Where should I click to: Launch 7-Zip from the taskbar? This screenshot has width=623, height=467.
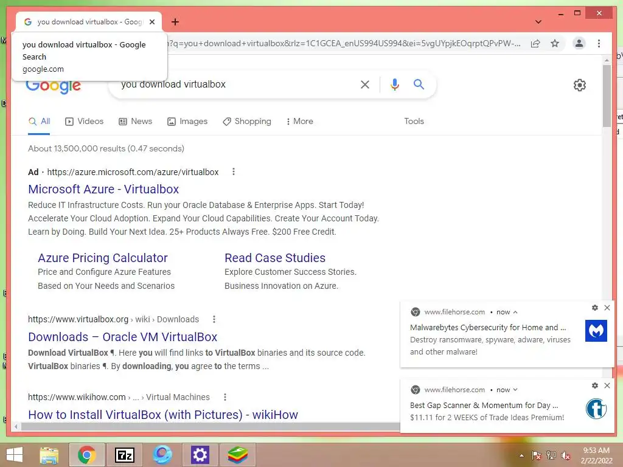coord(125,455)
